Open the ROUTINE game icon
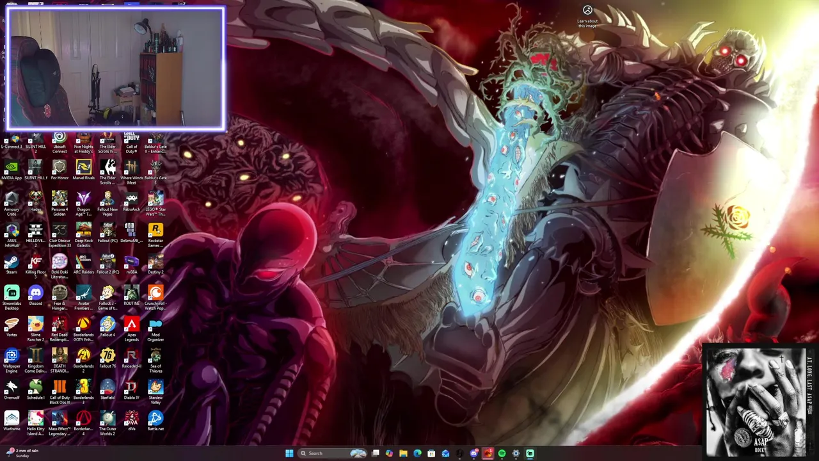The width and height of the screenshot is (819, 461). (131, 296)
